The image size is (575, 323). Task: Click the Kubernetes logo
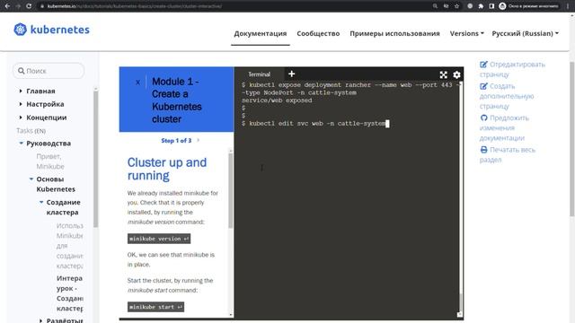point(51,30)
